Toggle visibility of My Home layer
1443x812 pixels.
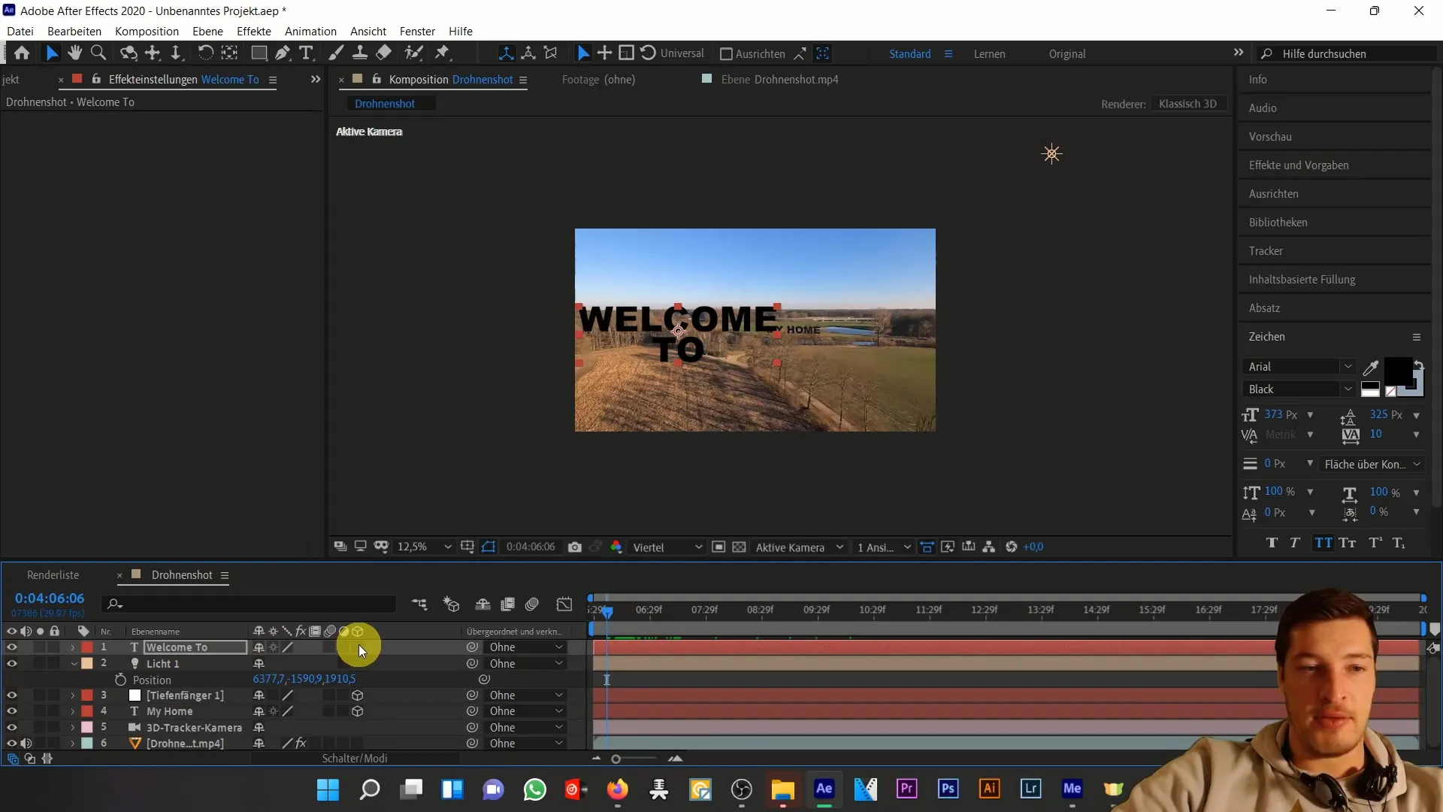click(12, 710)
